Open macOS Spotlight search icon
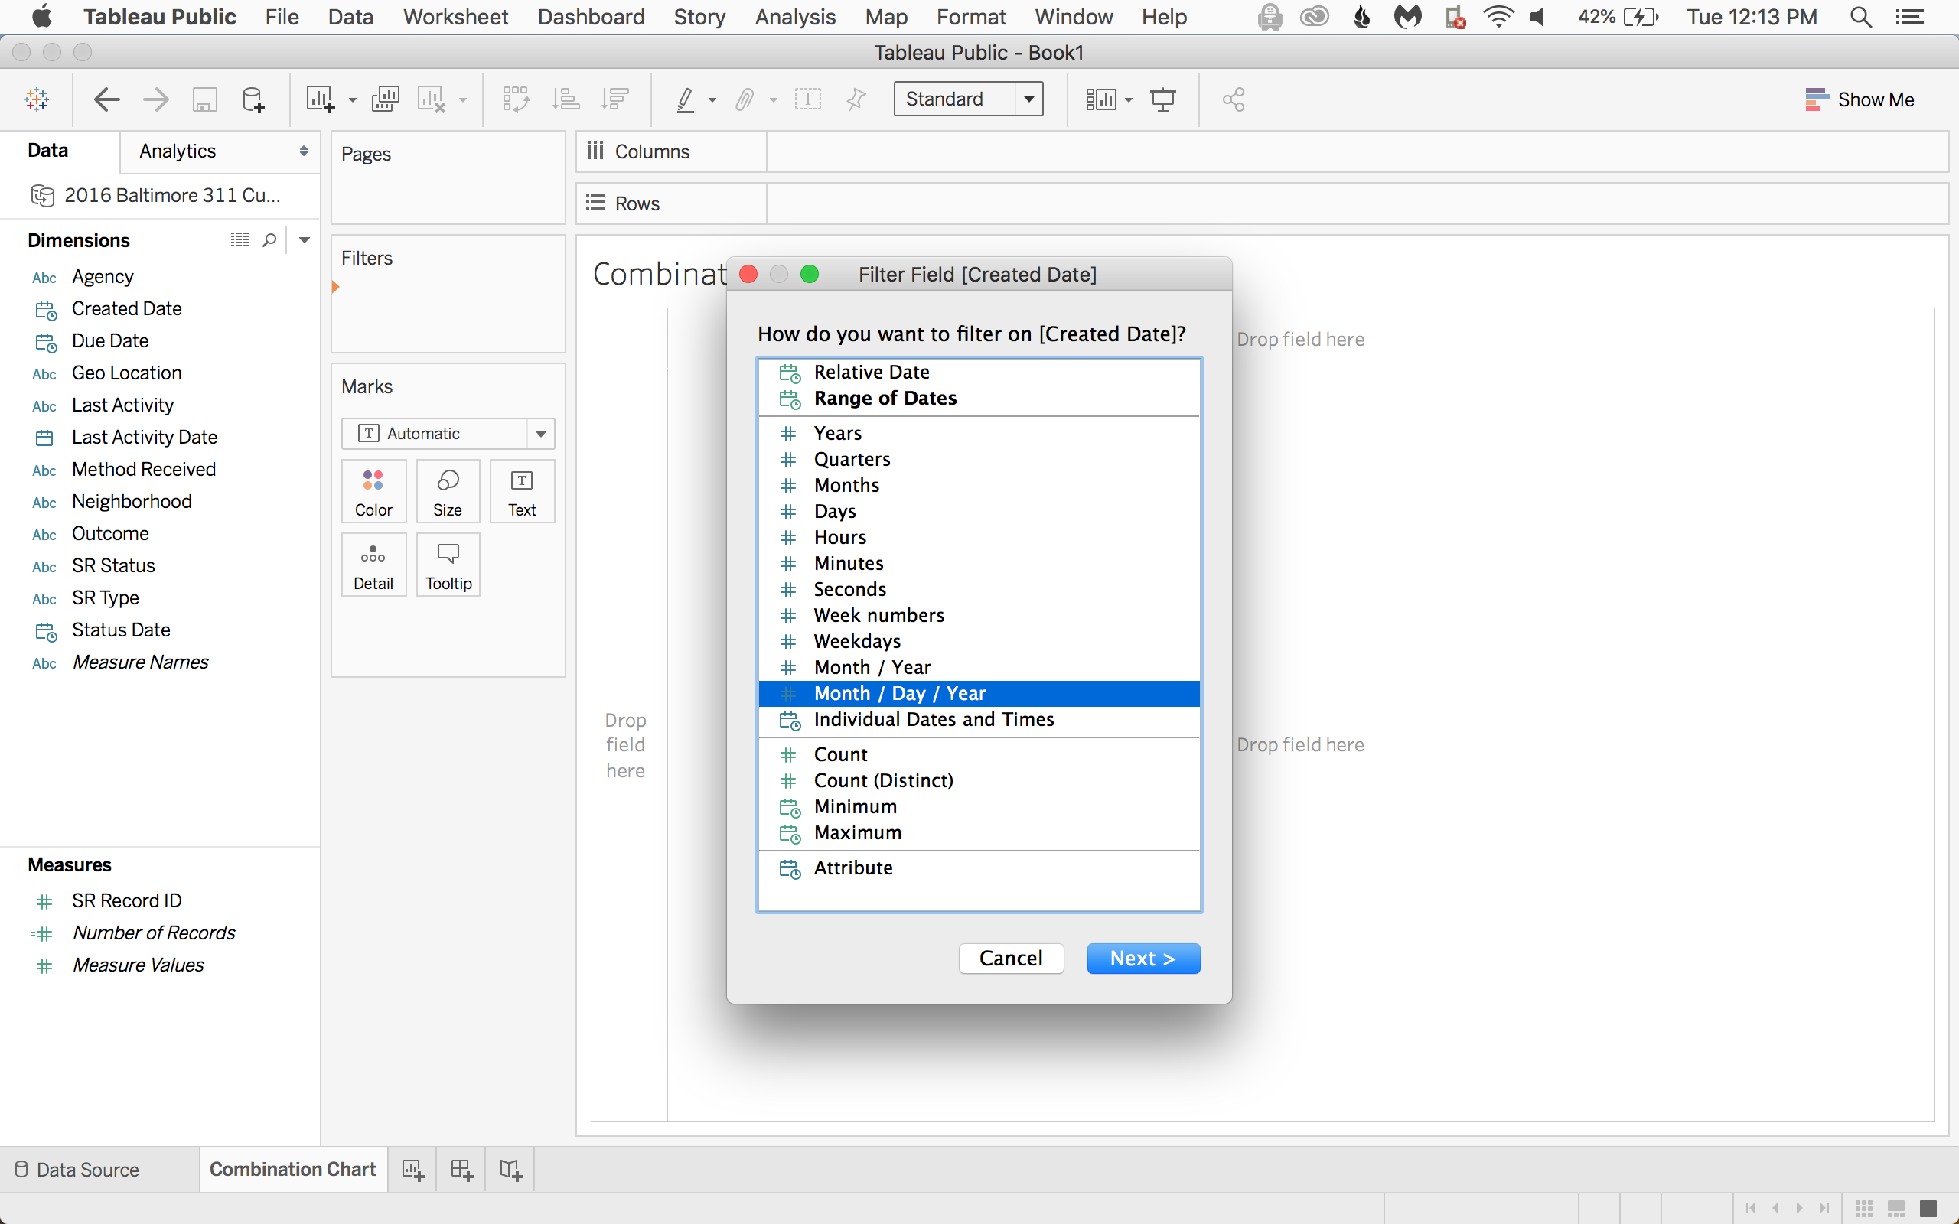 click(1861, 17)
